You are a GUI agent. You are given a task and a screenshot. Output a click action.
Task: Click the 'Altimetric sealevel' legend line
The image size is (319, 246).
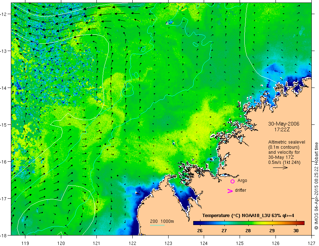[286, 142]
